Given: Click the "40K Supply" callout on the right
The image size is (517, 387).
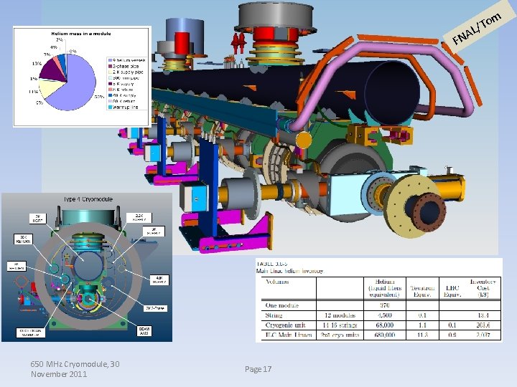Looking at the screenshot, I should click(x=159, y=280).
